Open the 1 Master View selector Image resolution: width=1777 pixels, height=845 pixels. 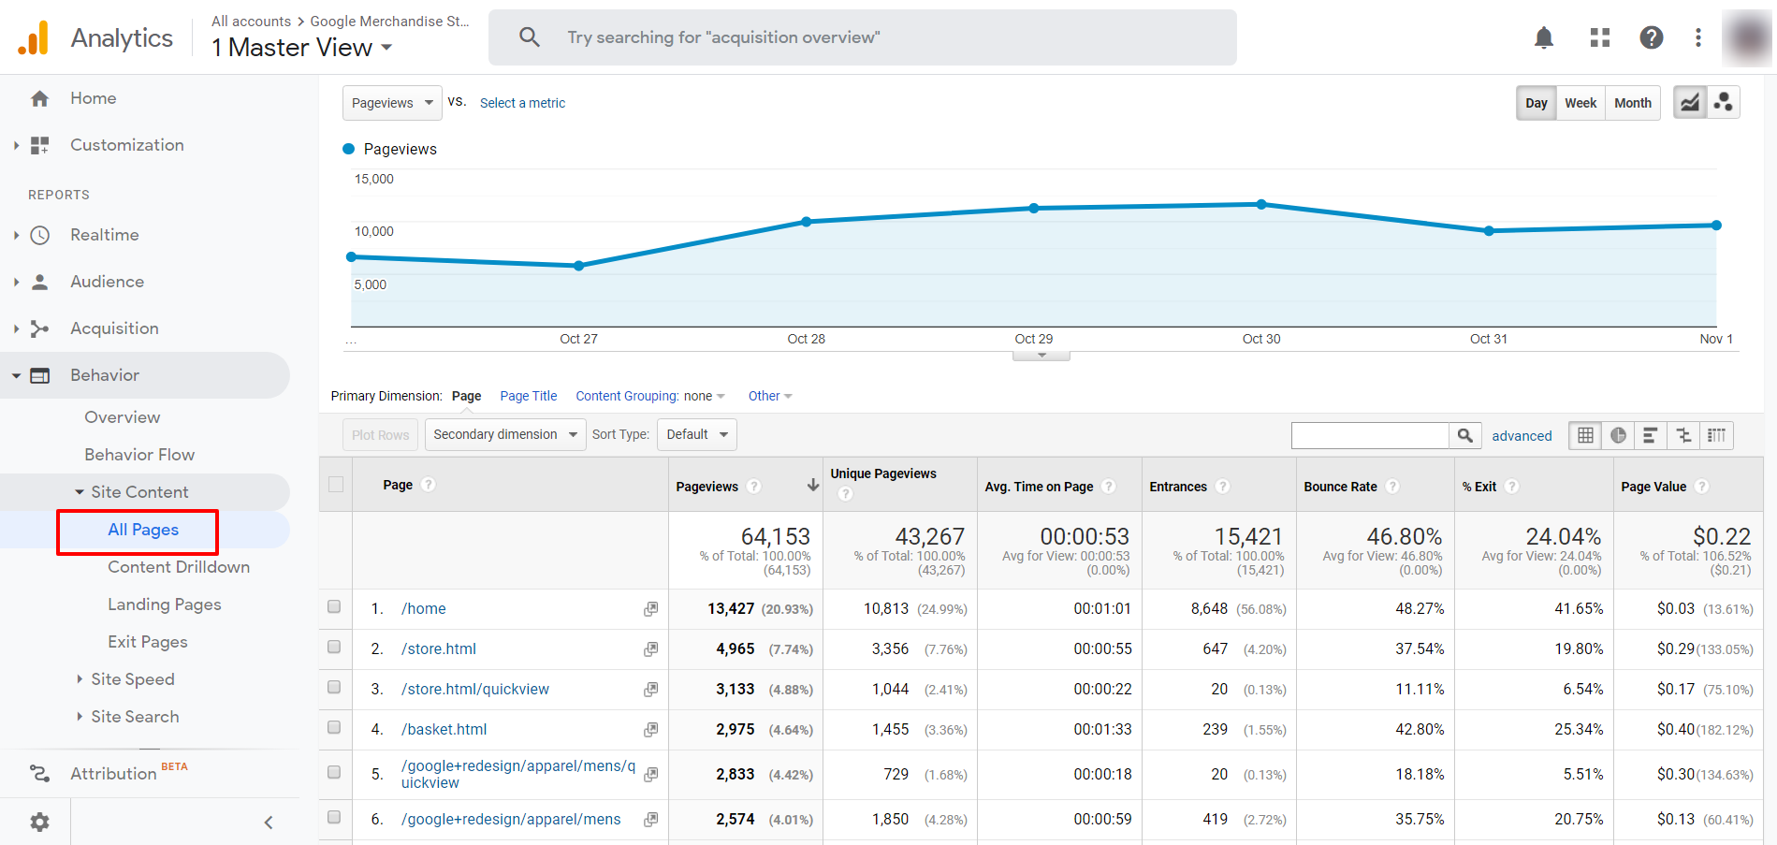click(x=301, y=48)
